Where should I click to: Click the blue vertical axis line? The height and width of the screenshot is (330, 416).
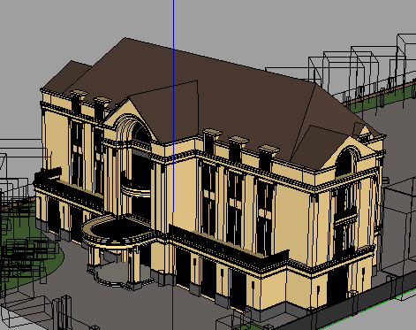173,165
